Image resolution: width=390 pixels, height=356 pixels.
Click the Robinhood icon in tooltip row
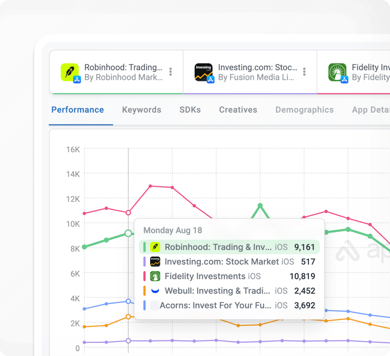[x=155, y=247]
